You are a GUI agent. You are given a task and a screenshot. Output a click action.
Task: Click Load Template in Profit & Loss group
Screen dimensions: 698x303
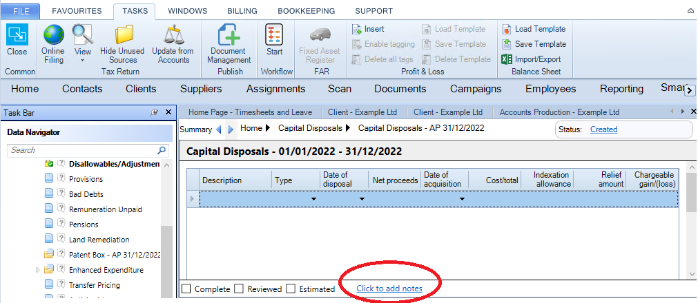pos(454,30)
